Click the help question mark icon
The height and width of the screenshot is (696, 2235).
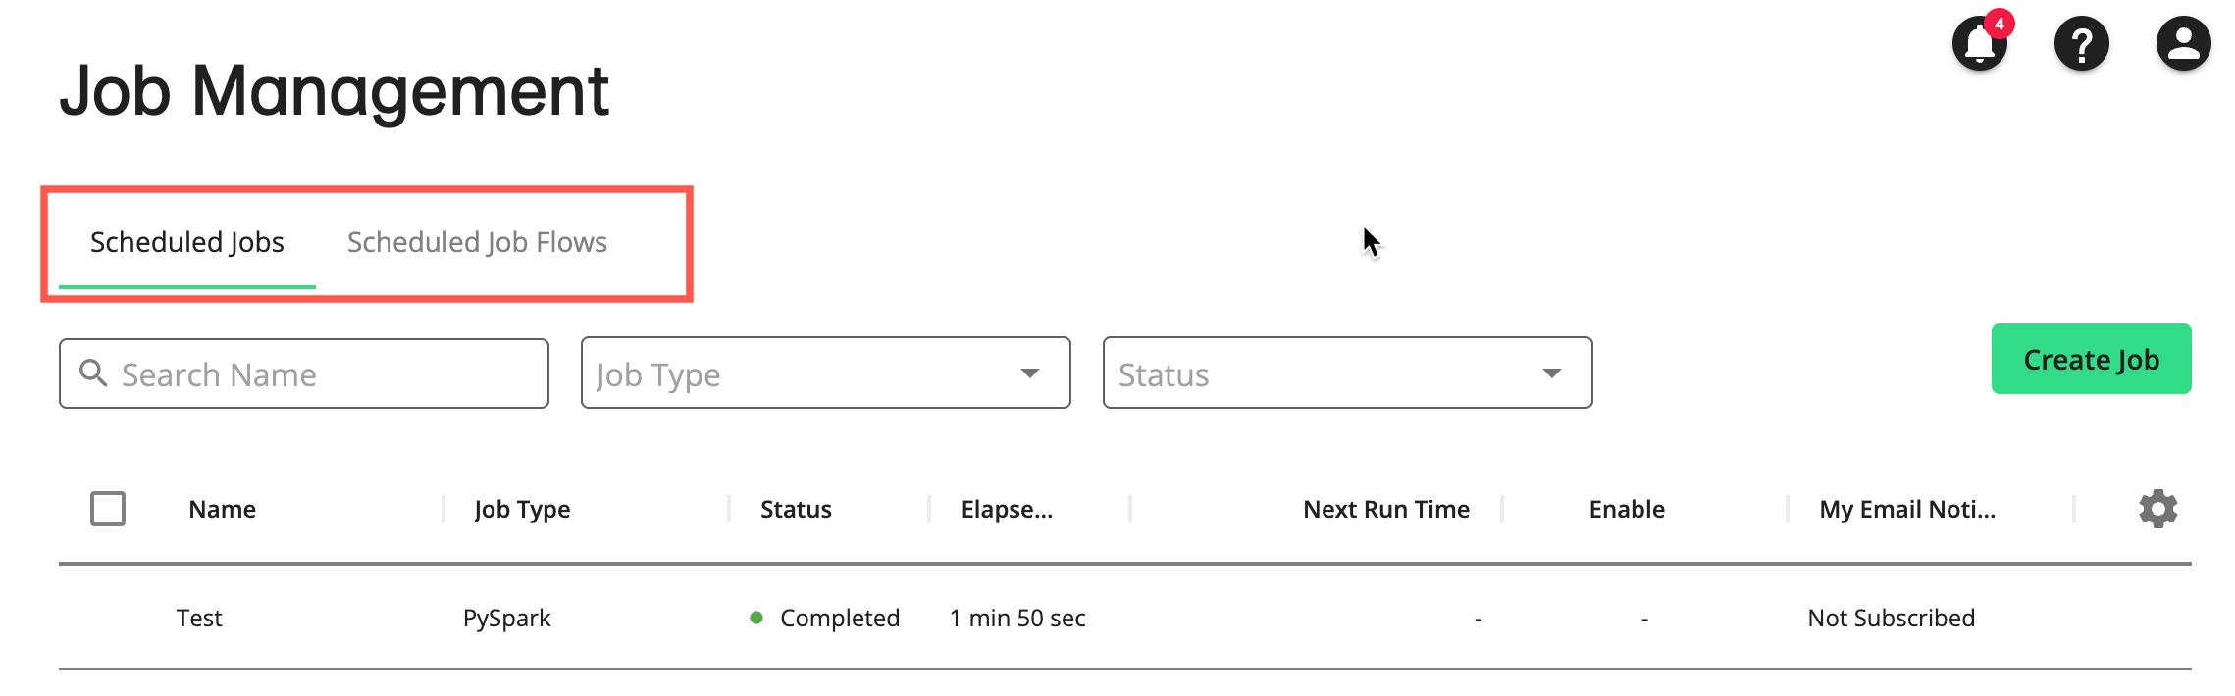point(2081,44)
